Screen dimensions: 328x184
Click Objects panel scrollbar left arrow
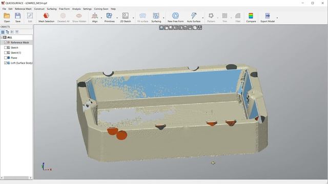[x=2, y=178]
